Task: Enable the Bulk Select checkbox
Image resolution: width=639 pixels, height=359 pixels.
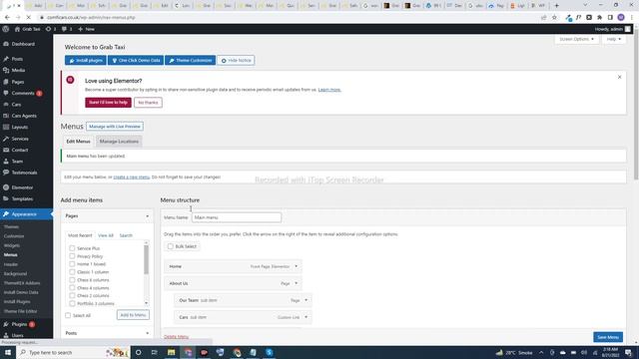Action: point(171,246)
